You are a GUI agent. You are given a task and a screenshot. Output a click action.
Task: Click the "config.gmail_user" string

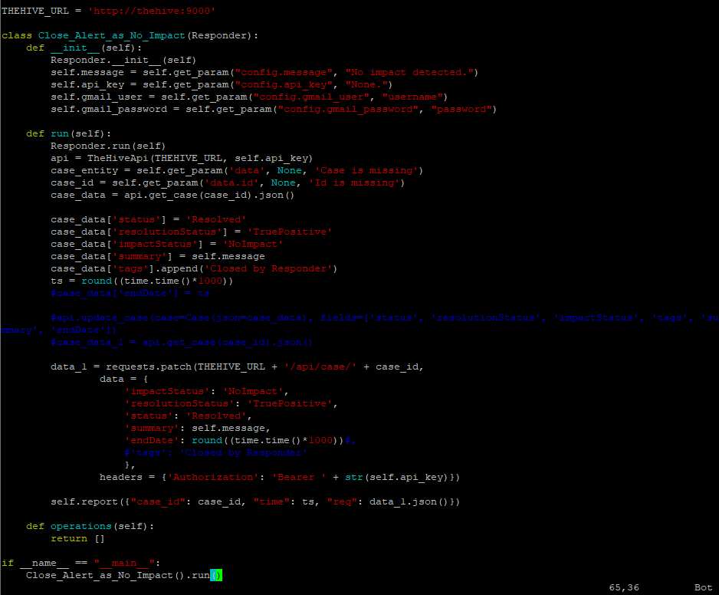[x=311, y=97]
